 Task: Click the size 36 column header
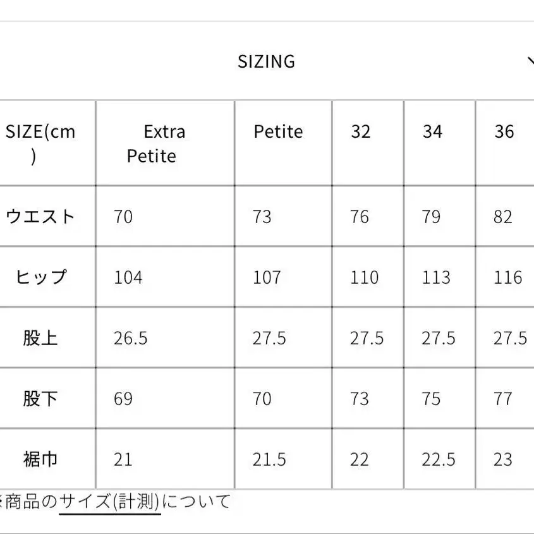click(x=504, y=132)
